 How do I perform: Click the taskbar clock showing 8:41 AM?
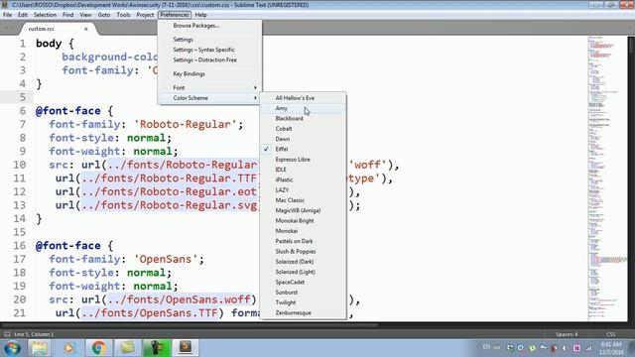tap(611, 348)
